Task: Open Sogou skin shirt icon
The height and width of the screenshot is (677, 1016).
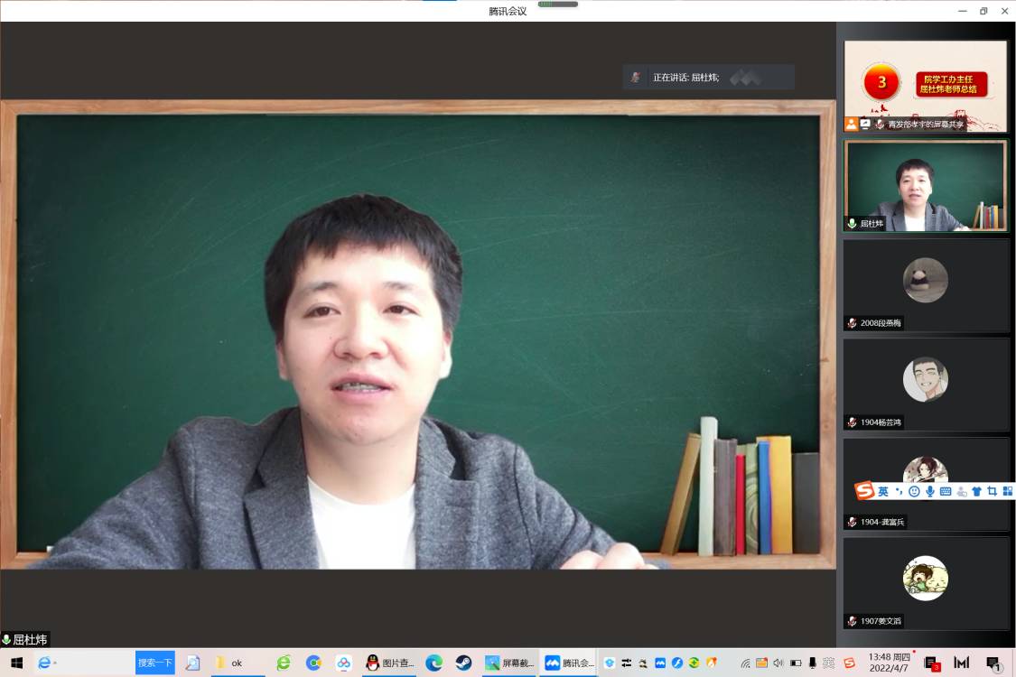Action: 976,491
